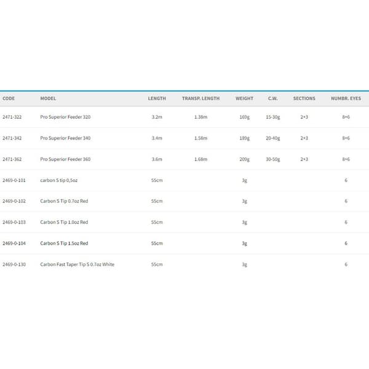Click Carbon S Tip 0.7oz Red model

tap(64, 201)
